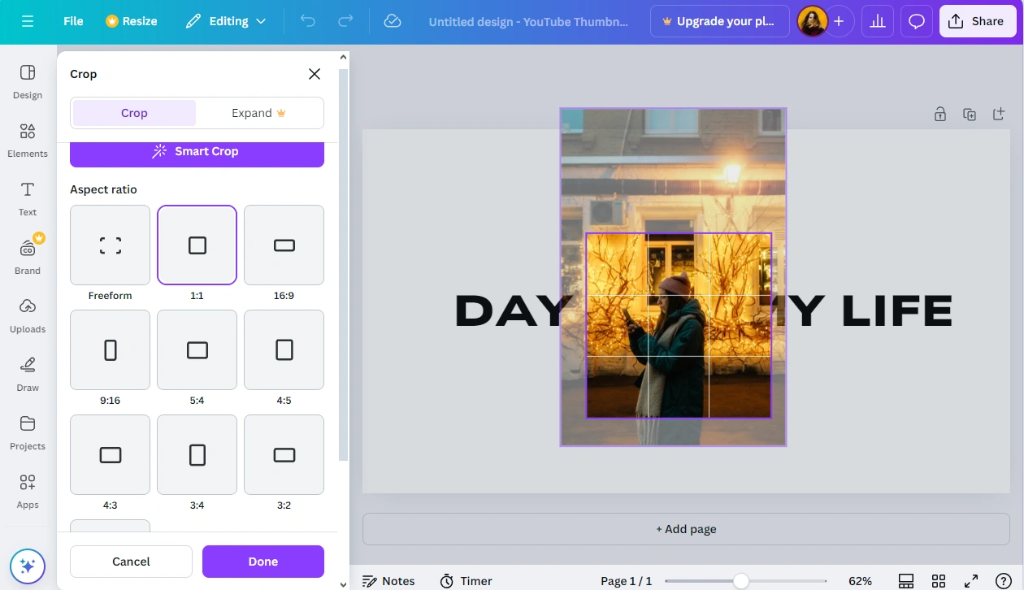Click the add page icon above canvas
Screen dimensions: 1024x590
coord(999,115)
